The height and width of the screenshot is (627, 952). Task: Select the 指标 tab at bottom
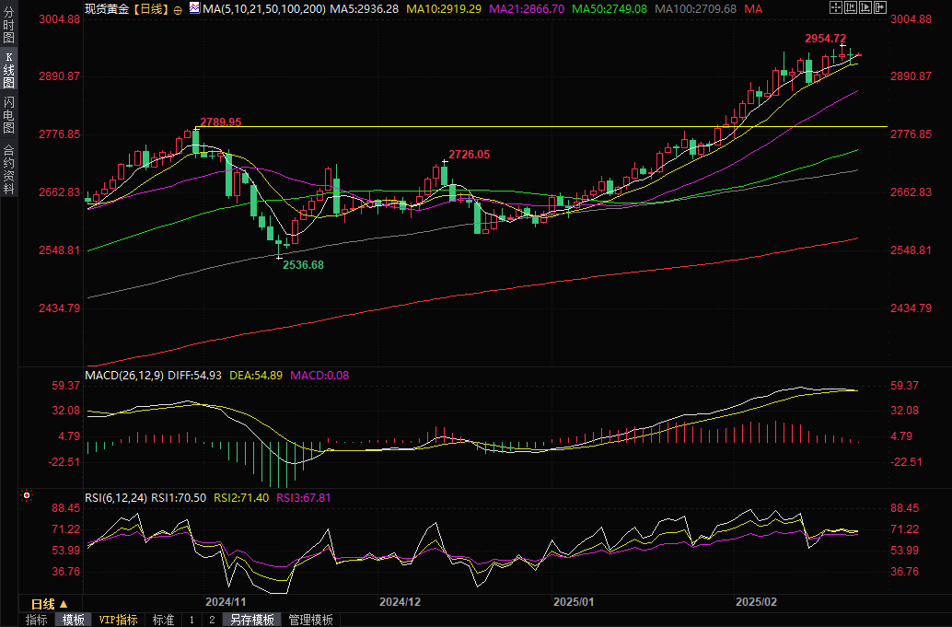[x=37, y=620]
